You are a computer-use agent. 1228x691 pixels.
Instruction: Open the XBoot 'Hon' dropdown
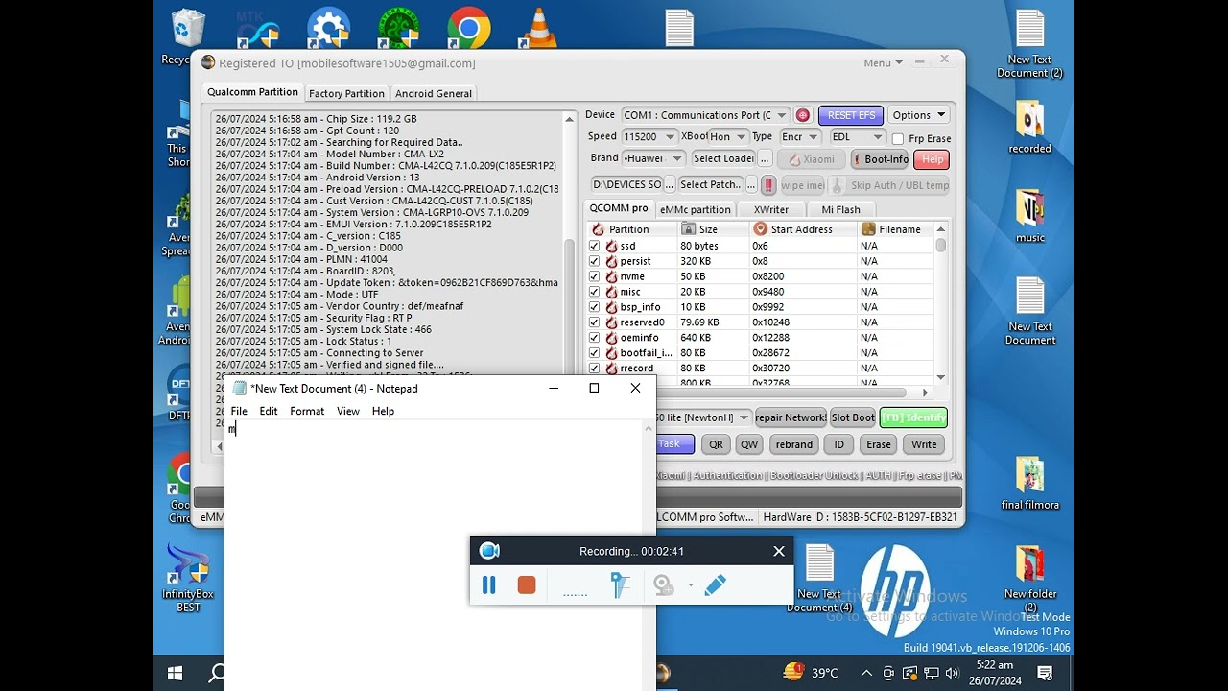[728, 137]
